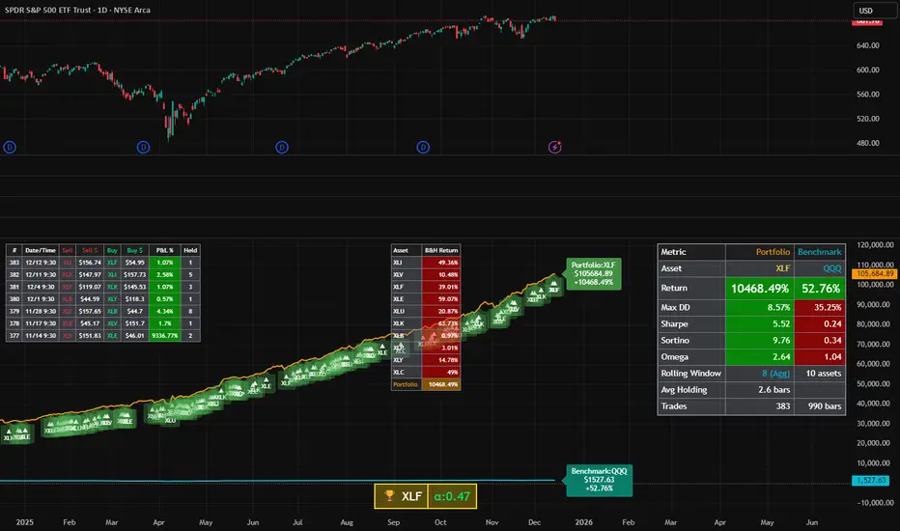The image size is (900, 531).
Task: Click the 2.64 Omega value
Action: pos(759,357)
